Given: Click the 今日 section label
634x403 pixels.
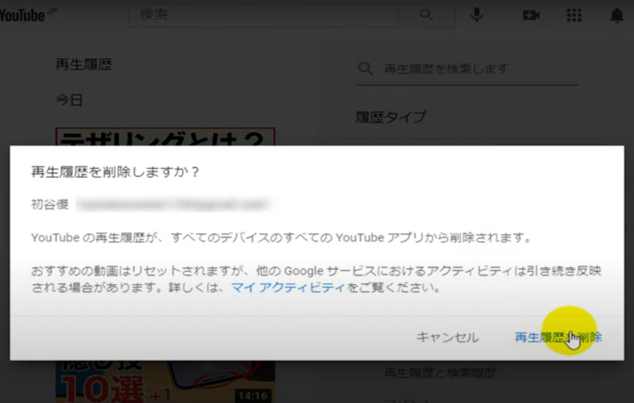Looking at the screenshot, I should click(x=69, y=100).
